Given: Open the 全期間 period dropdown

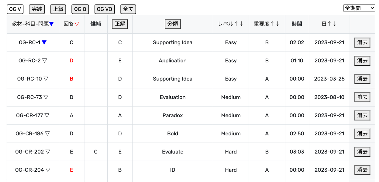Looking at the screenshot, I should click(359, 8).
